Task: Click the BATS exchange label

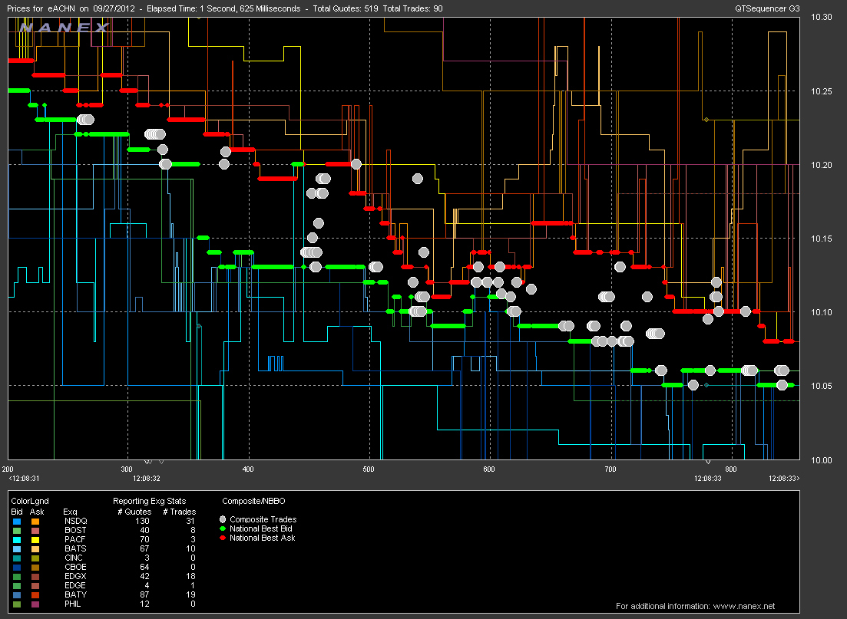Action: 74,548
